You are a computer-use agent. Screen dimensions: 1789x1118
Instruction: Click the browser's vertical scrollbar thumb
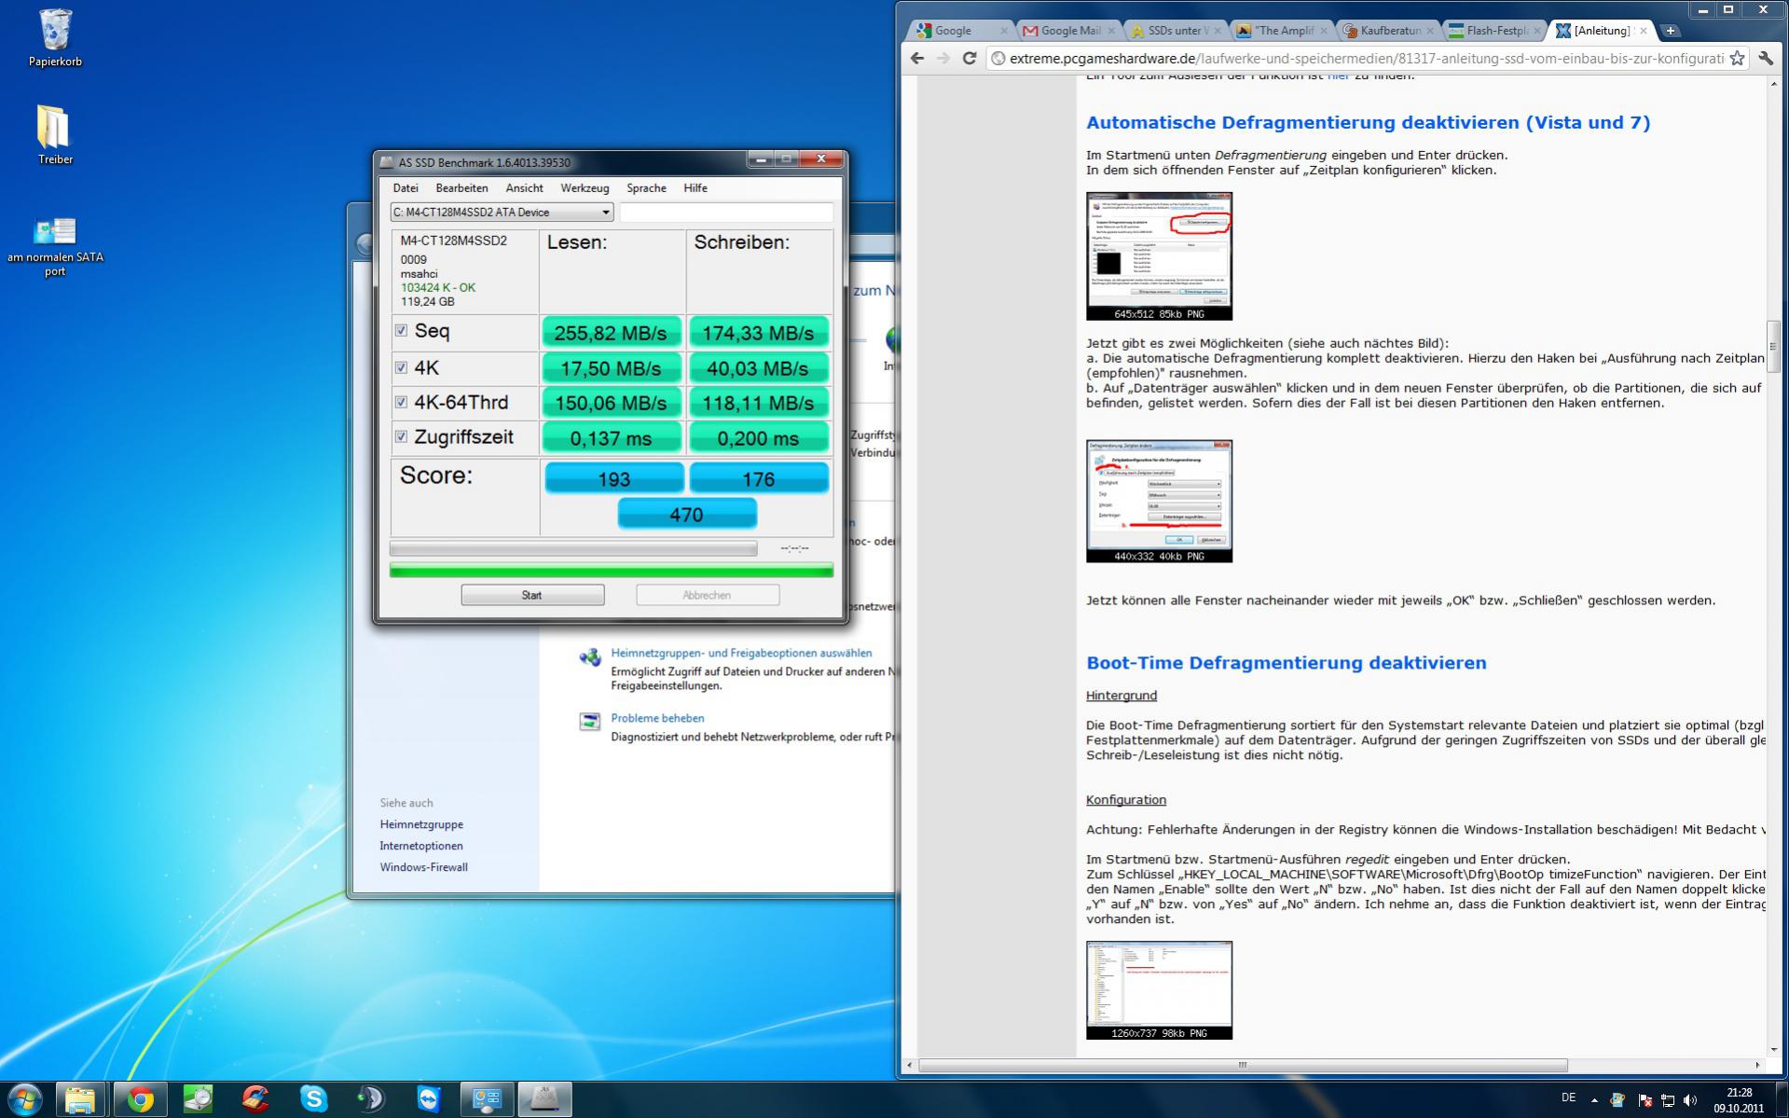1772,346
